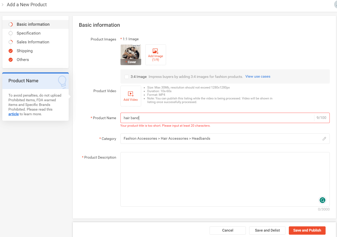Go to Specification section
This screenshot has height=237, width=337.
pyautogui.click(x=28, y=33)
